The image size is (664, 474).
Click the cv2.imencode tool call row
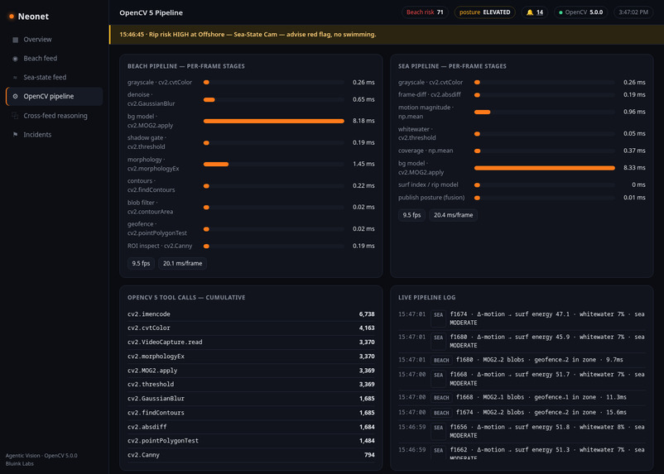(251, 314)
